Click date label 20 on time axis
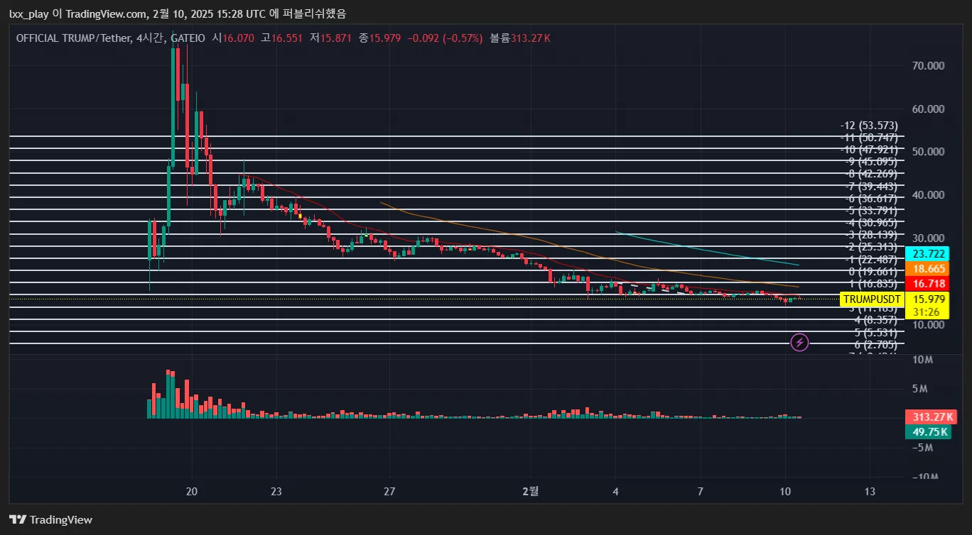 [192, 491]
